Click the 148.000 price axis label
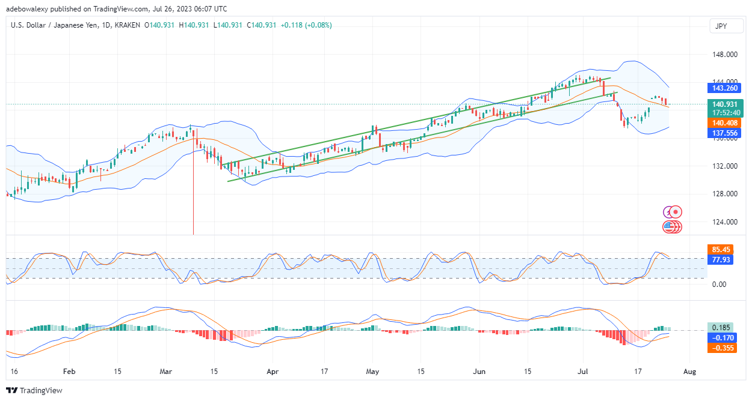The width and height of the screenshot is (752, 401). click(726, 55)
